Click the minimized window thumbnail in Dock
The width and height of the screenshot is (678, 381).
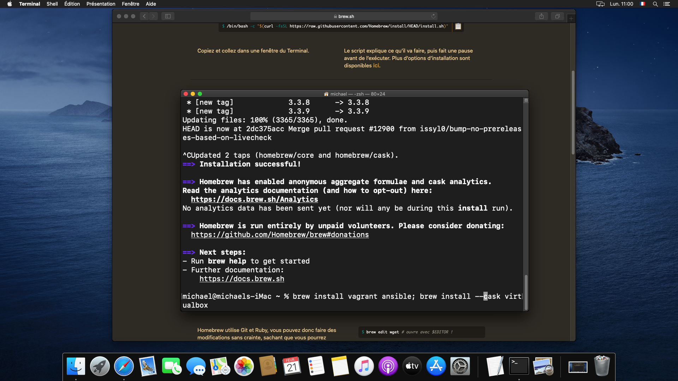coord(578,367)
